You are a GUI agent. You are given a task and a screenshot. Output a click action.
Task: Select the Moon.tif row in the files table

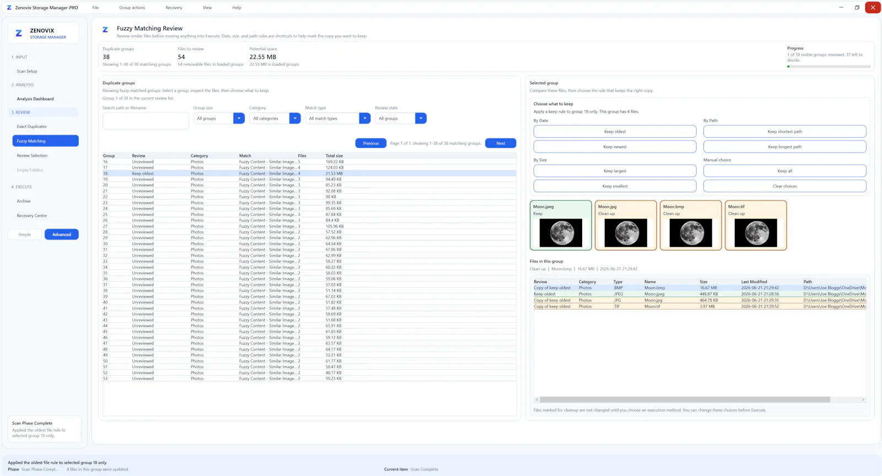[700, 306]
